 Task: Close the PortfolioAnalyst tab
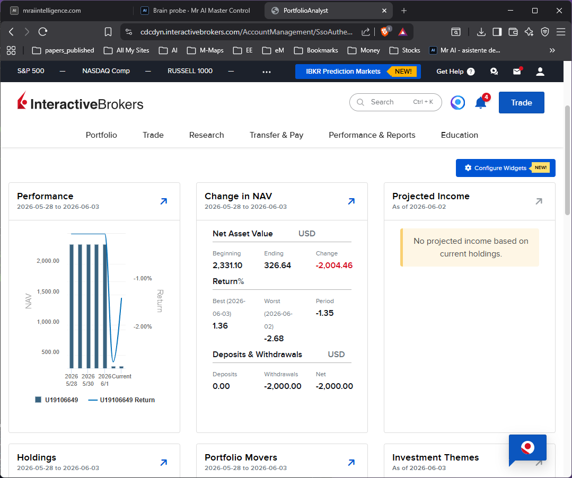[384, 11]
